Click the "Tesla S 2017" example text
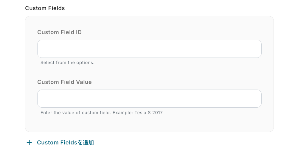Screen dimensions: 295x156 tap(149, 113)
